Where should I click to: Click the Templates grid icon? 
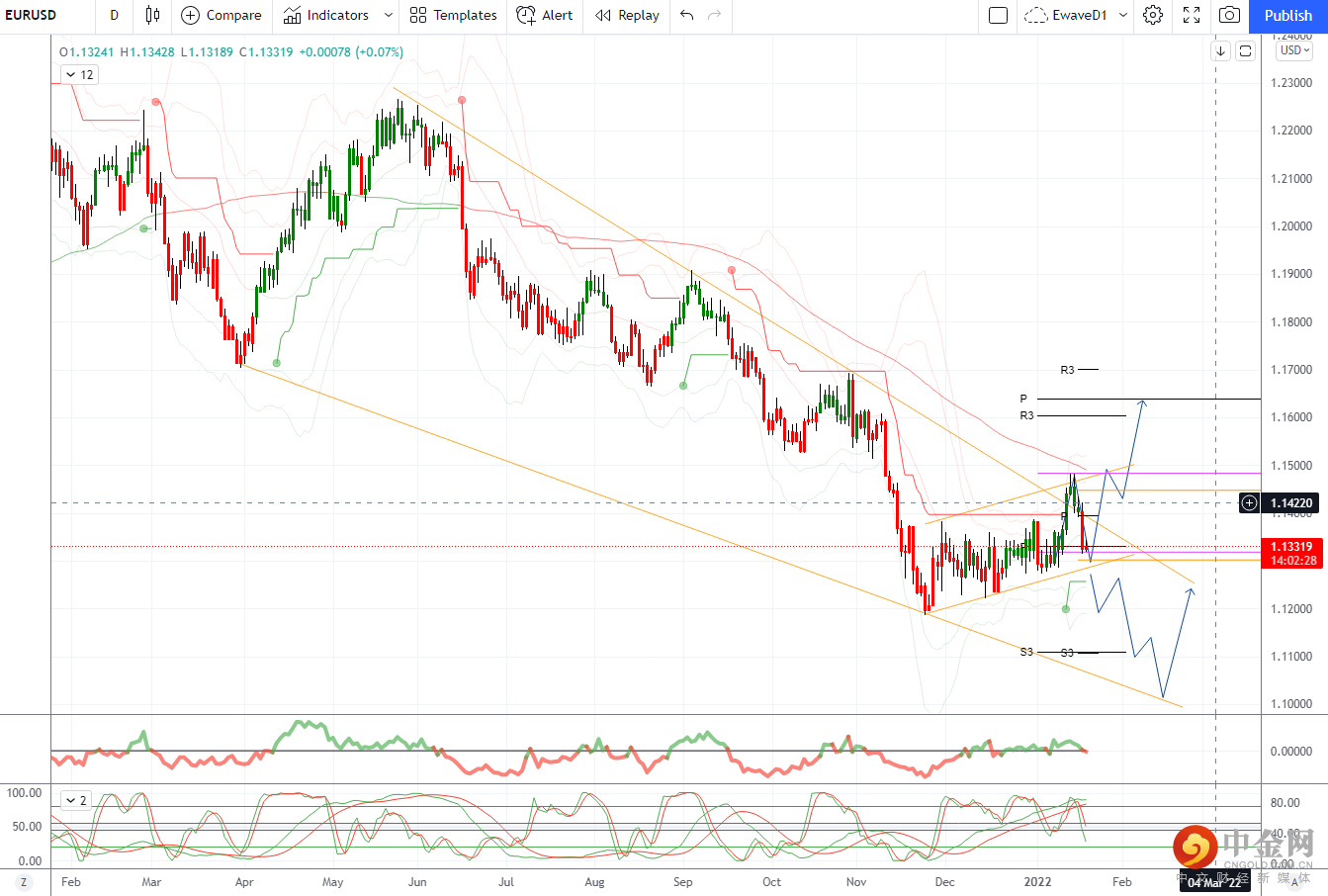coord(418,15)
